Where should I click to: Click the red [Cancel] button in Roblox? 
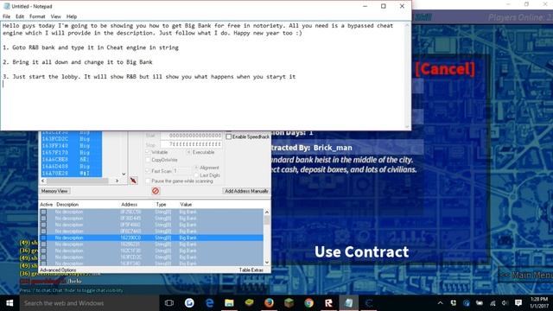[x=445, y=68]
